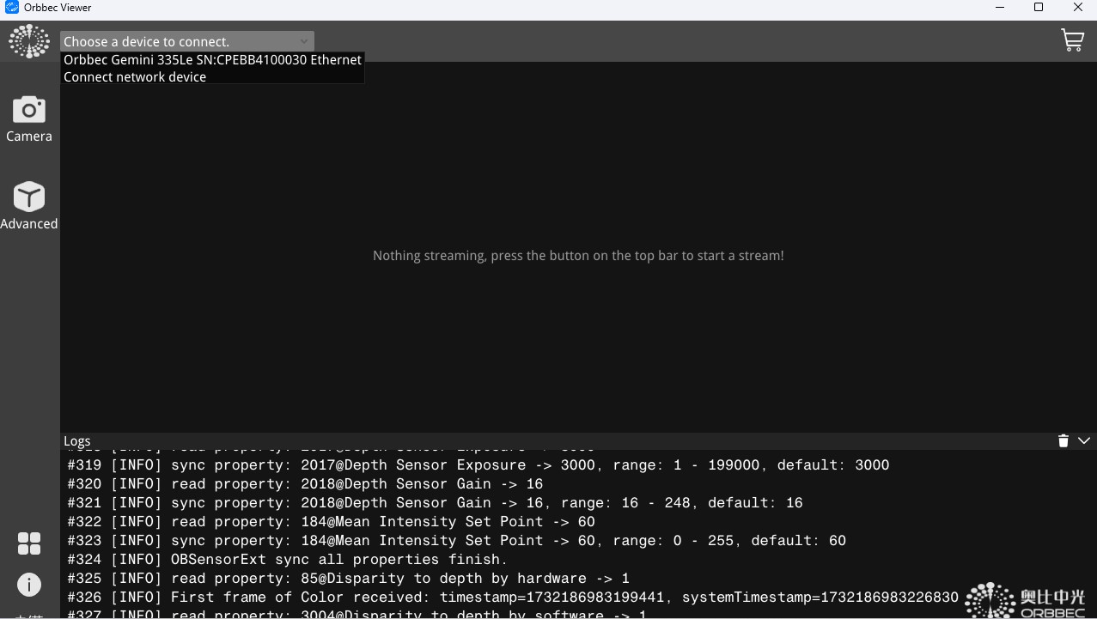1097x619 pixels.
Task: Maximize the Orbbec Viewer window
Action: tap(1039, 8)
